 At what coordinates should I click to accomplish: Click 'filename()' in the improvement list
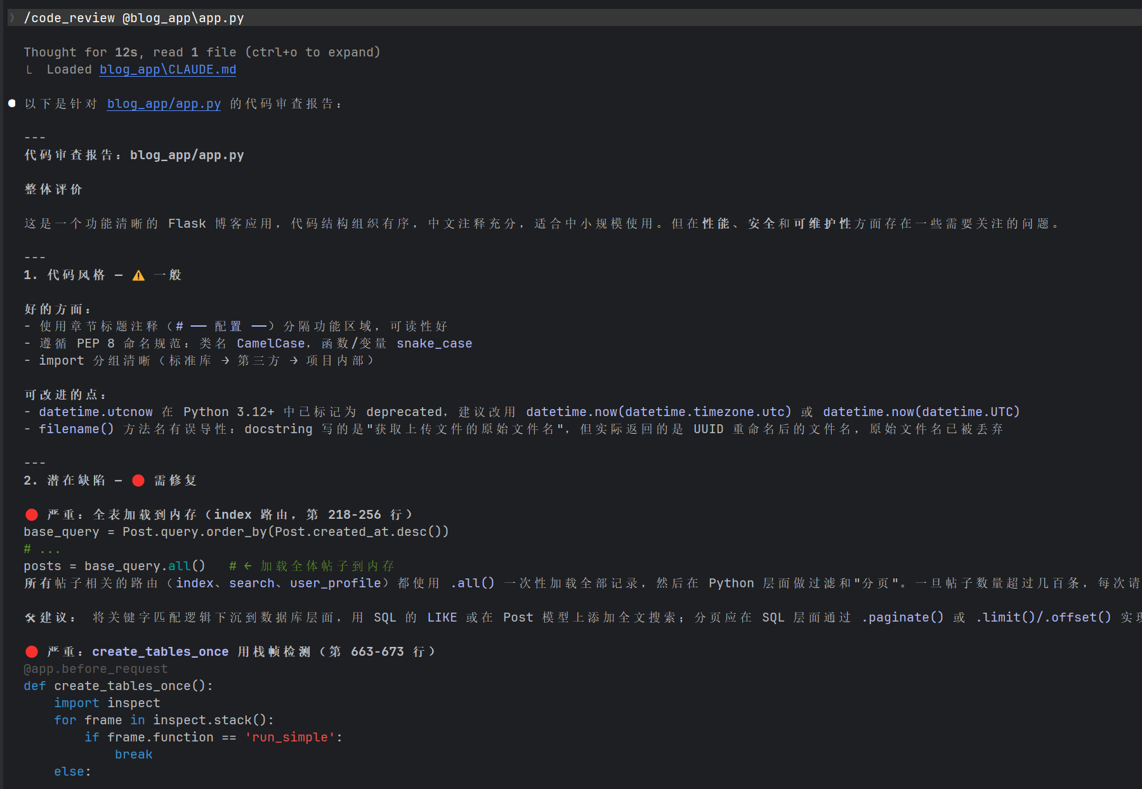(x=76, y=429)
